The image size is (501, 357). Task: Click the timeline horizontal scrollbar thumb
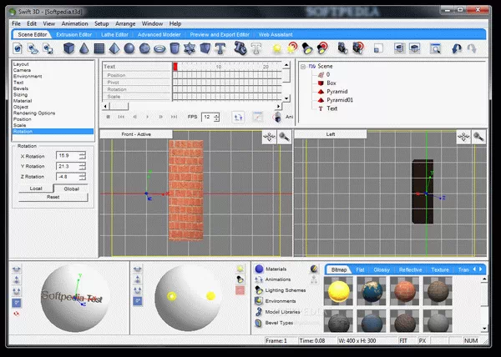point(119,106)
